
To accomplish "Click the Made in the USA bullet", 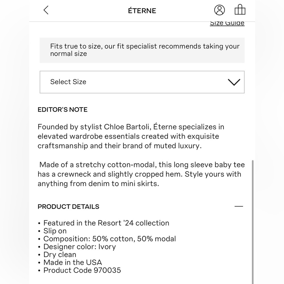I will [x=72, y=262].
